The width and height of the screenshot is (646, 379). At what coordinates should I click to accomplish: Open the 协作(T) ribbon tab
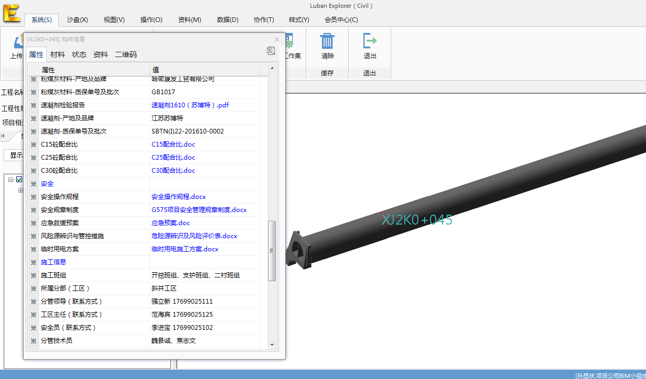[x=264, y=20]
